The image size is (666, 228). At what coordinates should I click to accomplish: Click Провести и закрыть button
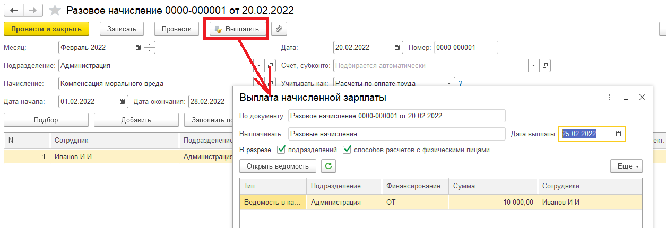click(x=46, y=29)
